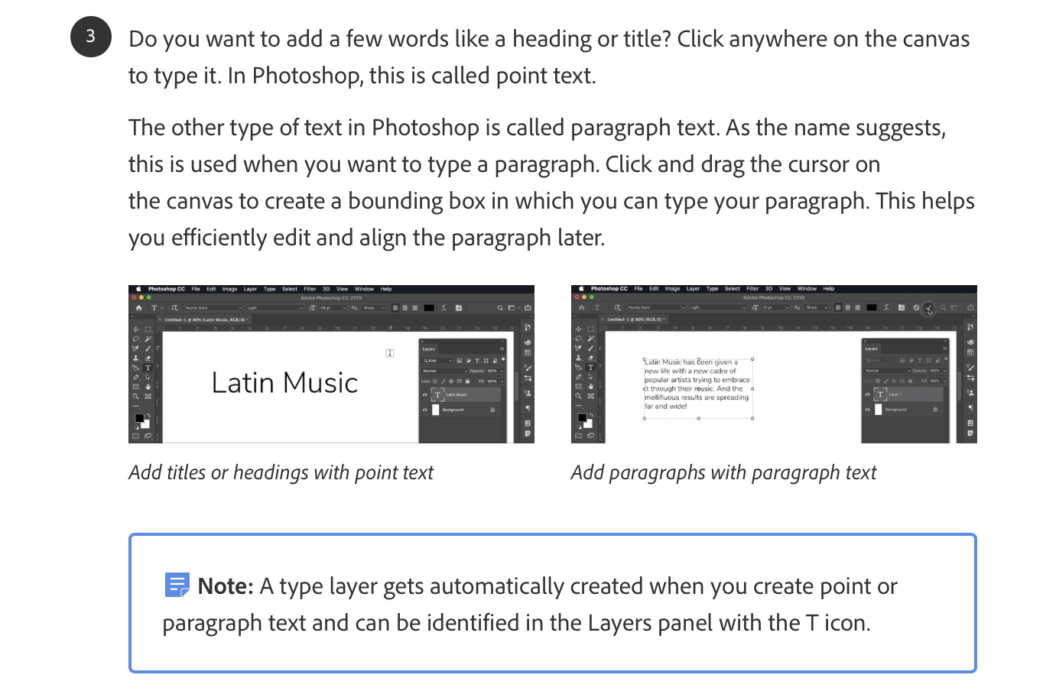Image resolution: width=1056 pixels, height=691 pixels.
Task: Select the Move tool in the toolbar
Action: (x=135, y=329)
